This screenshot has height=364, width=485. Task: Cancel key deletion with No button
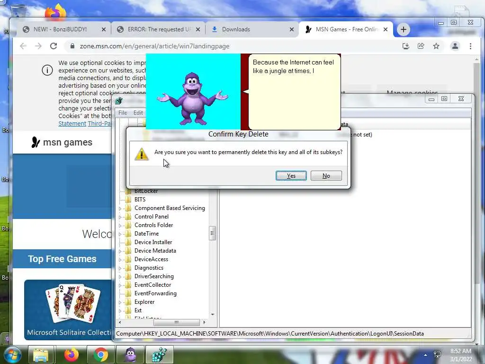point(326,175)
